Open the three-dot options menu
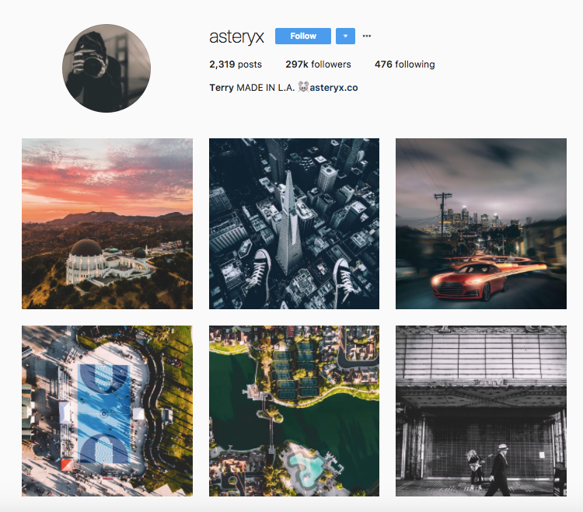 [367, 36]
